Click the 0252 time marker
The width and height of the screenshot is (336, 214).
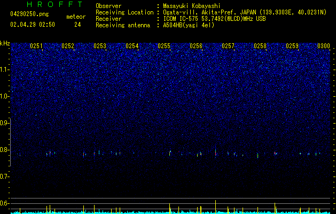(x=68, y=46)
